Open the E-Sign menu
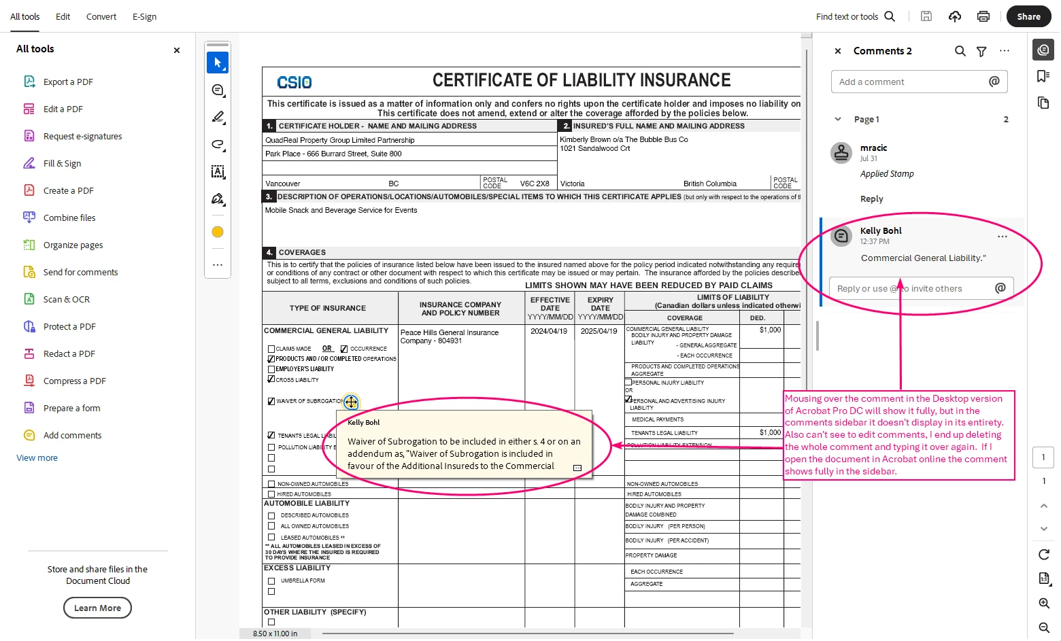This screenshot has height=641, width=1061. point(144,16)
